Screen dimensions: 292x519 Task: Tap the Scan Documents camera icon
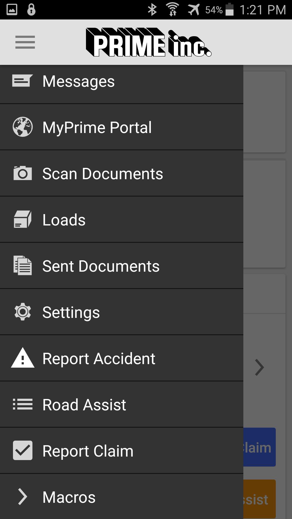(x=23, y=173)
